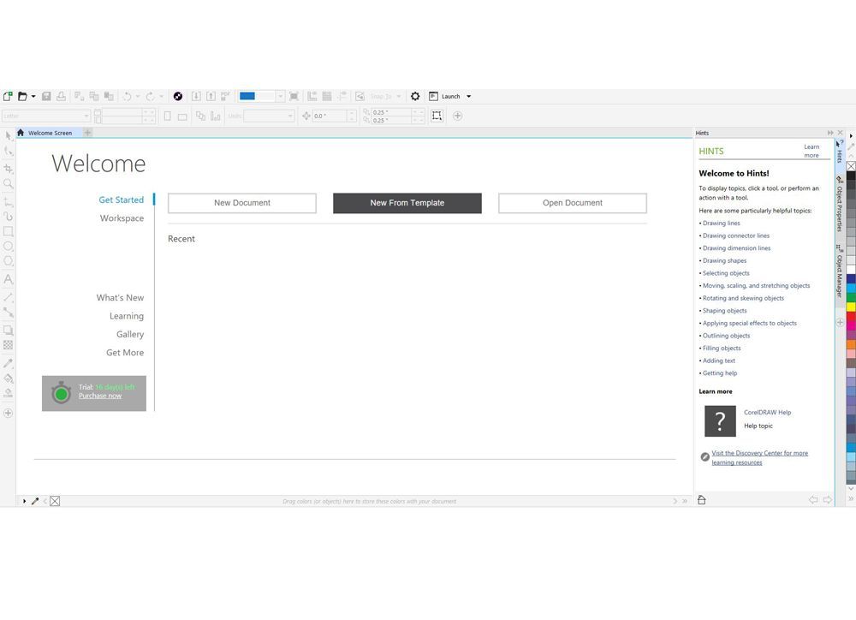Select the Polygon tool

coord(9,261)
